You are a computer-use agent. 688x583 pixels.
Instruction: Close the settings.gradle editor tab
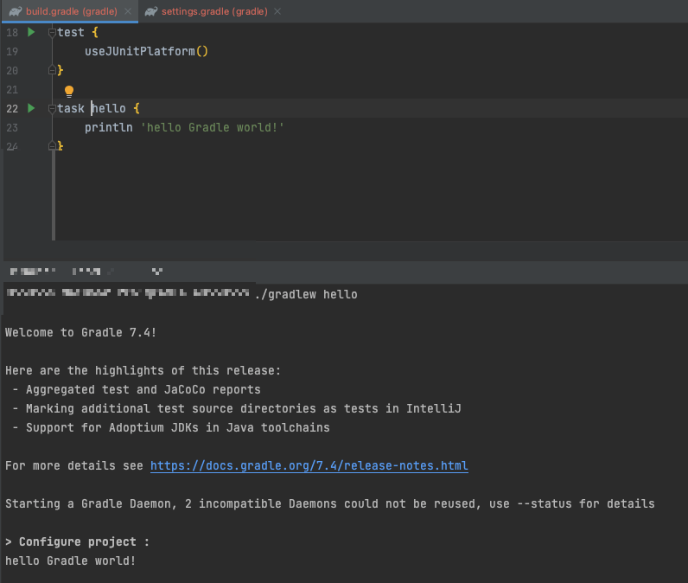[x=277, y=11]
